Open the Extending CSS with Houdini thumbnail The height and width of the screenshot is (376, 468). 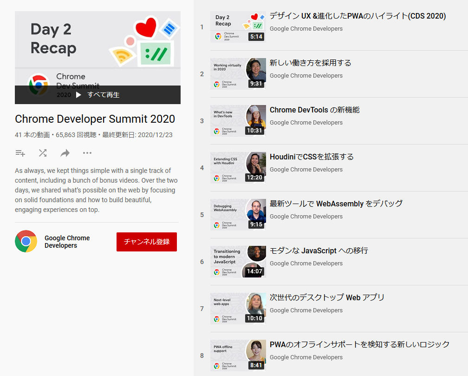pyautogui.click(x=238, y=168)
